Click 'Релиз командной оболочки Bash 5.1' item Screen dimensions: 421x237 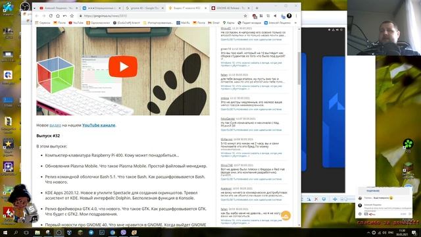tap(125, 179)
